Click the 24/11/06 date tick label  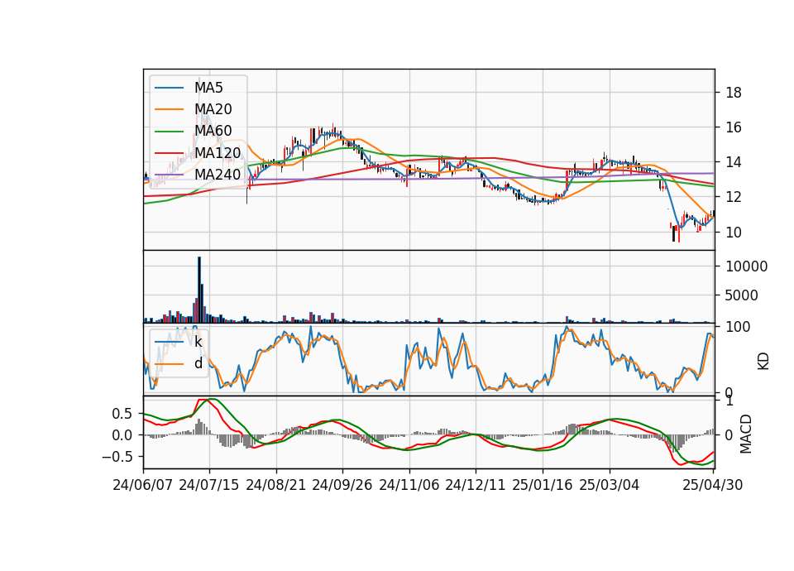pos(409,485)
